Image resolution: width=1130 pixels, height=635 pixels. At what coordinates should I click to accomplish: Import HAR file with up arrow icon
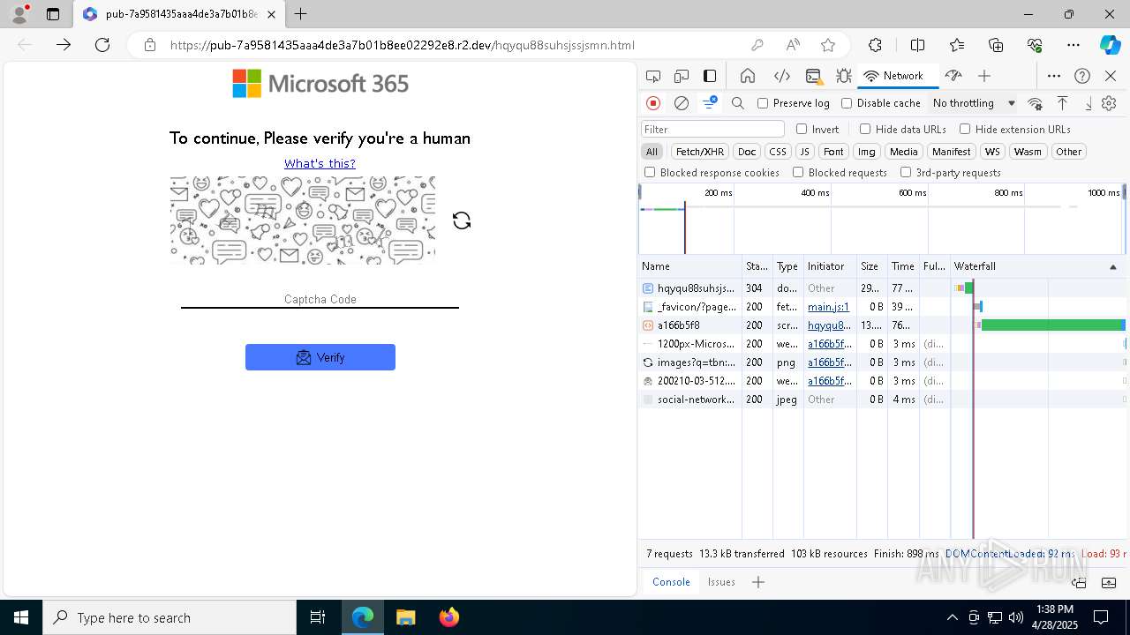pyautogui.click(x=1063, y=103)
